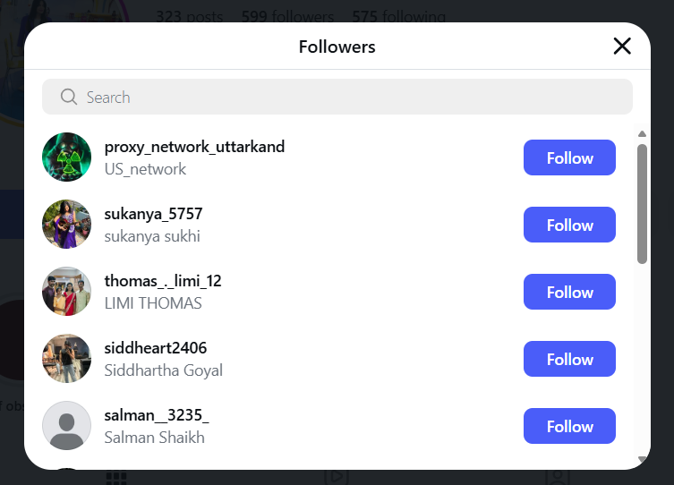Open sukanya_5757 profile picture

coord(67,225)
